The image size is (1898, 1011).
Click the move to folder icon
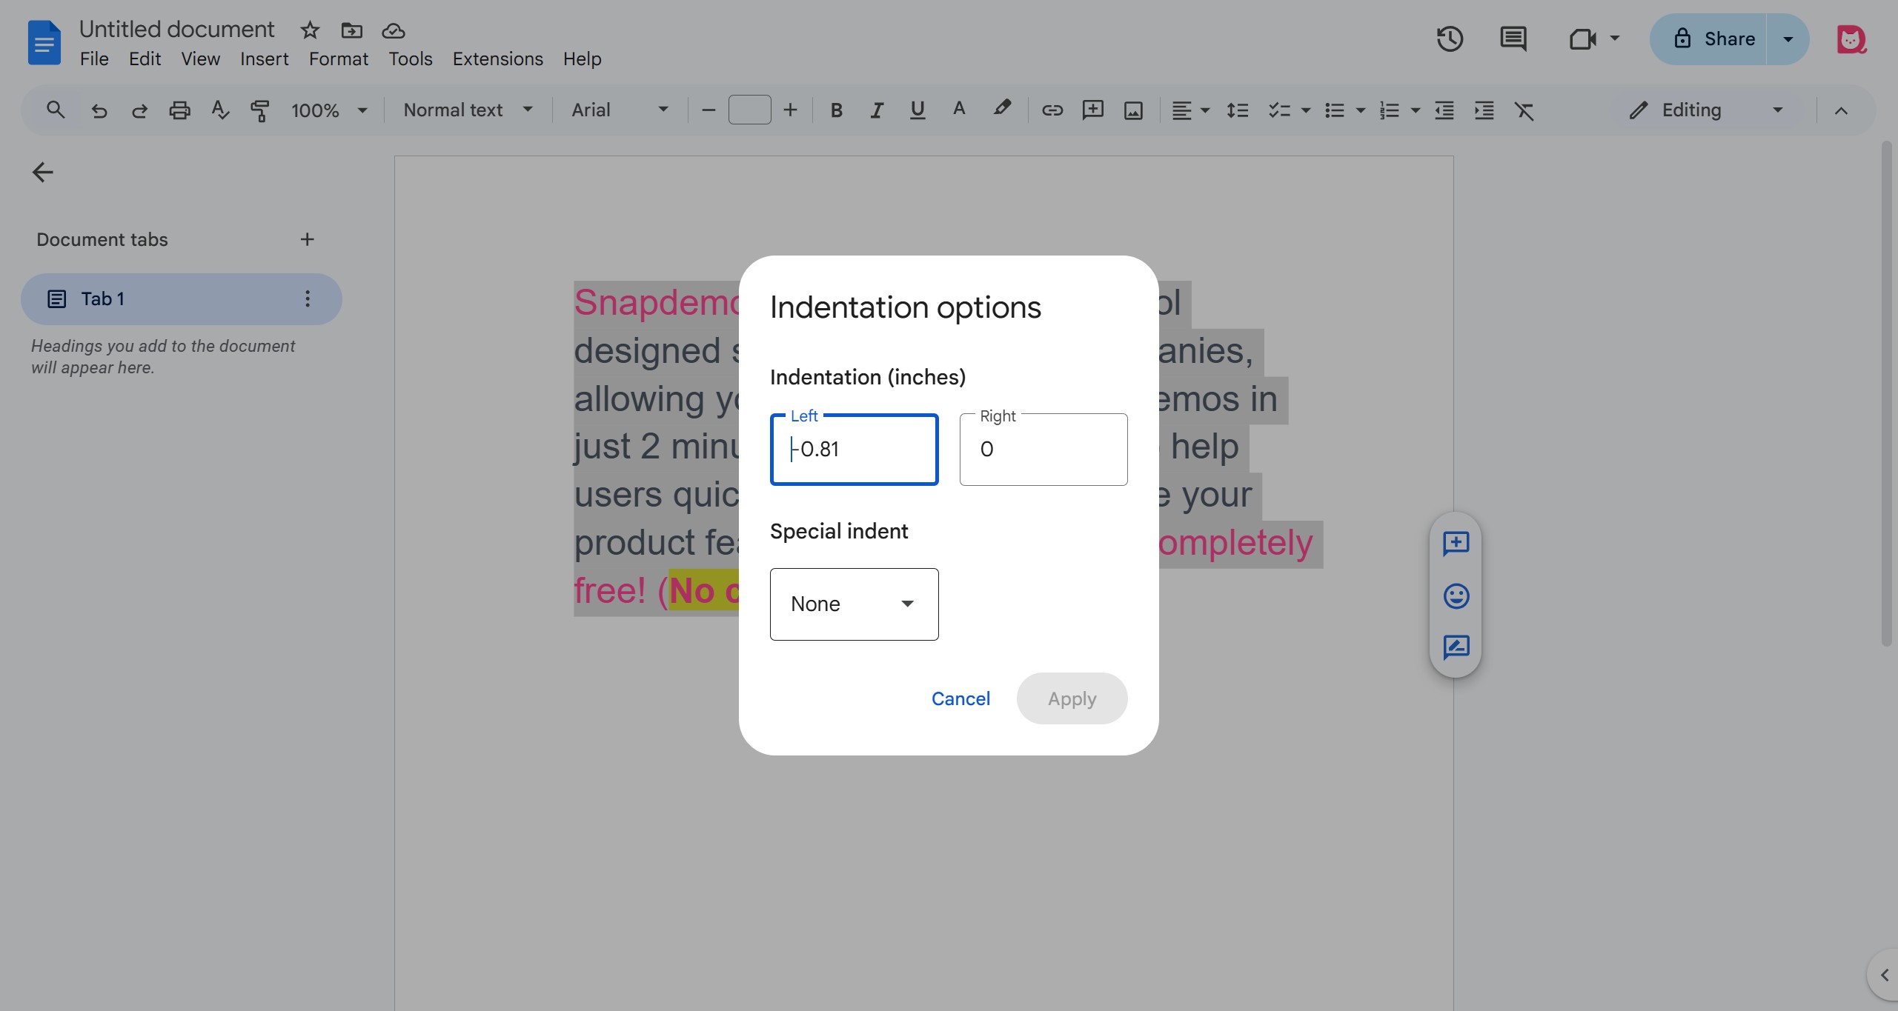[x=351, y=30]
